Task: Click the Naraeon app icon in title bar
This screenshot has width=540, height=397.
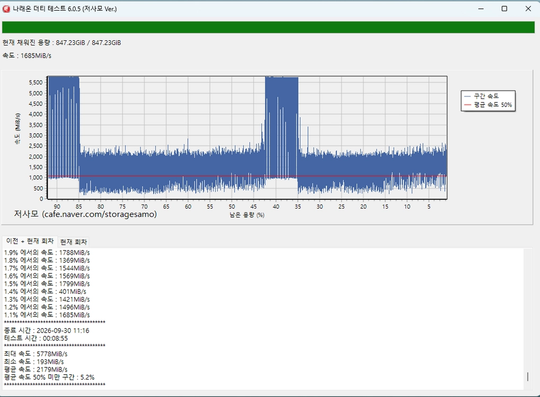Action: [6, 9]
